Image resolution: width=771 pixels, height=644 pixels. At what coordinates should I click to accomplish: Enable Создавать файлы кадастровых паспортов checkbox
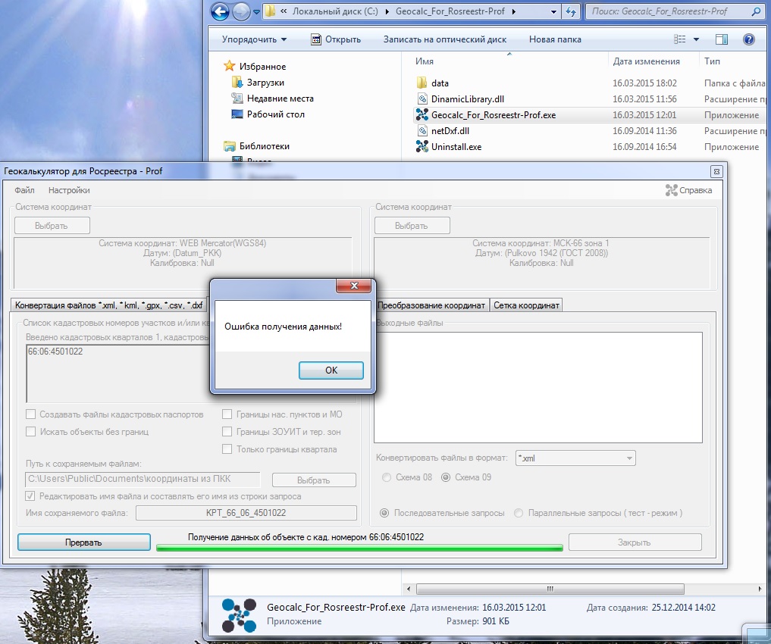(x=31, y=414)
